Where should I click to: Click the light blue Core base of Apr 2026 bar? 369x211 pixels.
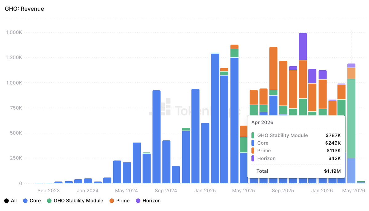click(x=351, y=171)
